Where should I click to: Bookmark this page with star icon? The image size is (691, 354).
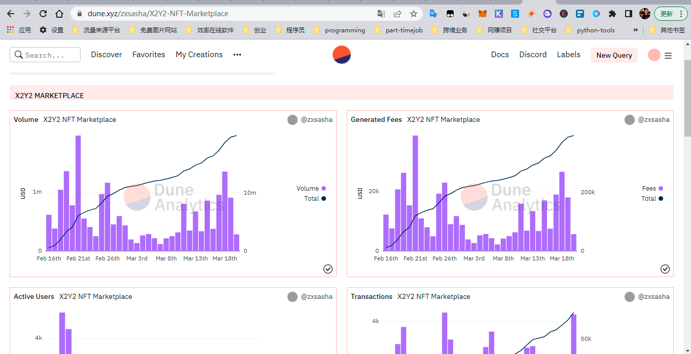pos(414,14)
